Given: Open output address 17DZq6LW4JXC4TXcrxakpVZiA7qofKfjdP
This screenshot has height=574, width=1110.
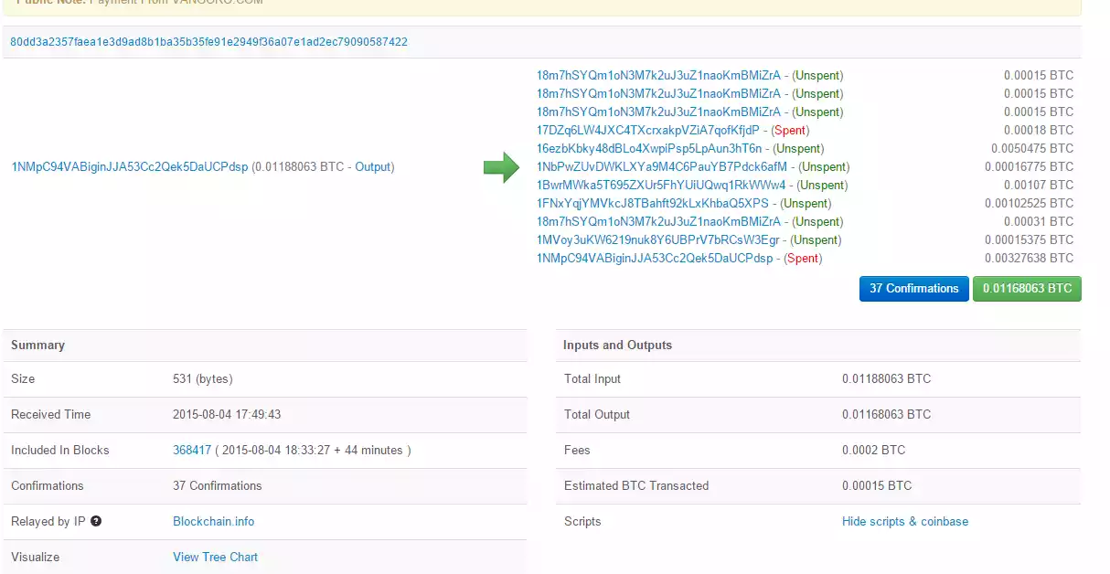Looking at the screenshot, I should pyautogui.click(x=647, y=131).
